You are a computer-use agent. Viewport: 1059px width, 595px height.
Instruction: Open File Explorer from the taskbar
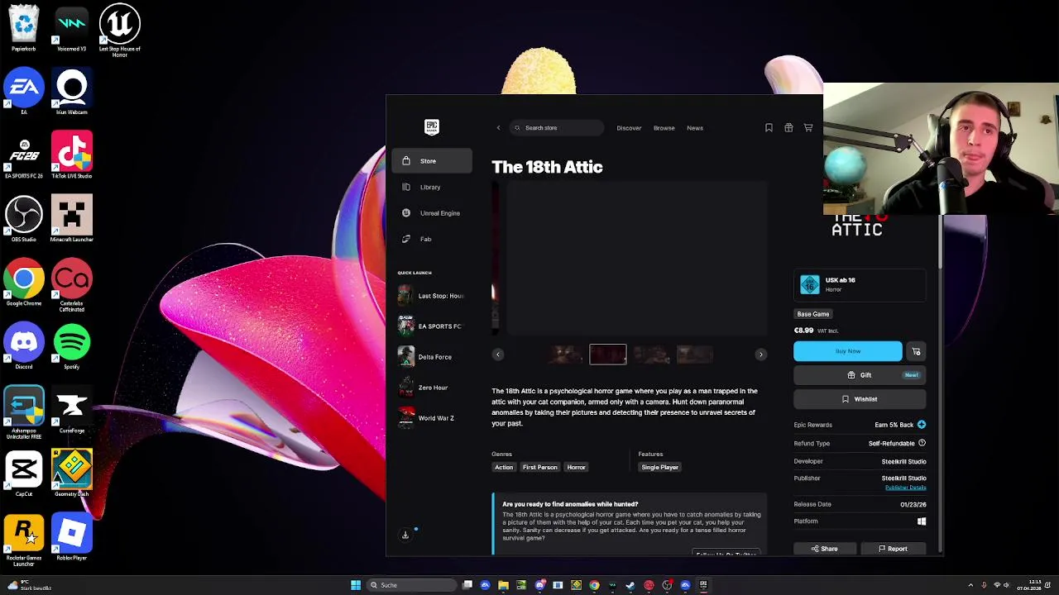(x=503, y=585)
